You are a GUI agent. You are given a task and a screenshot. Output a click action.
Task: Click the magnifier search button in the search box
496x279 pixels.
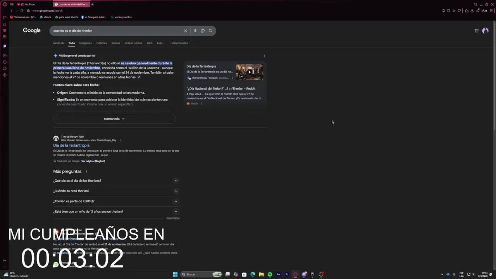210,31
